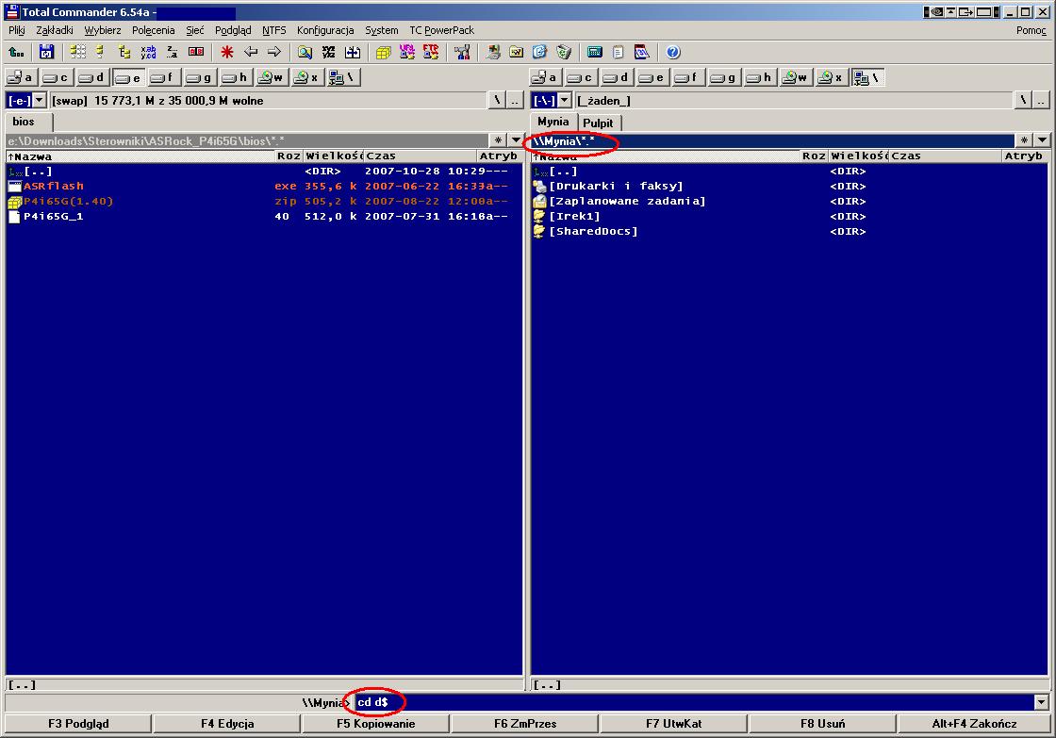
Task: Open the Konfiguracja menu
Action: coord(325,30)
